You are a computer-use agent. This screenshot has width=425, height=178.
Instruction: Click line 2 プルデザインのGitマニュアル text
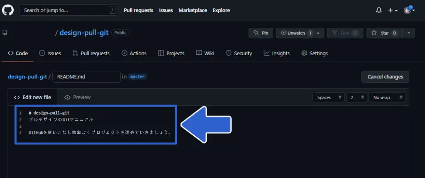pos(61,119)
